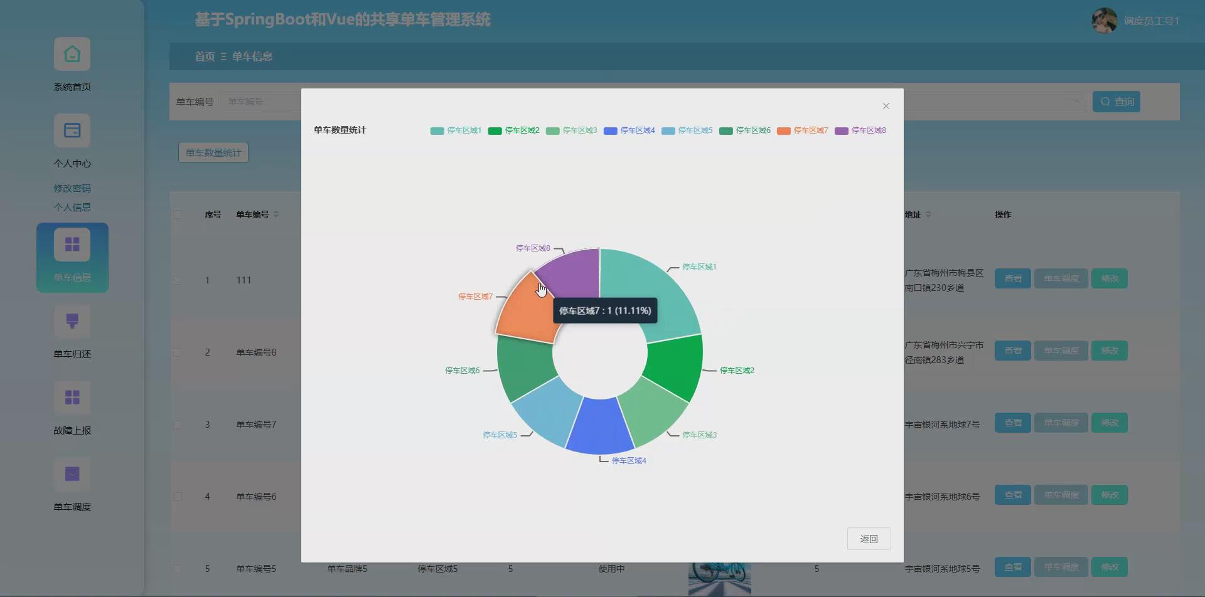Screen dimensions: 1205x597
Task: Open the dropdown next to the search field
Action: point(1074,101)
